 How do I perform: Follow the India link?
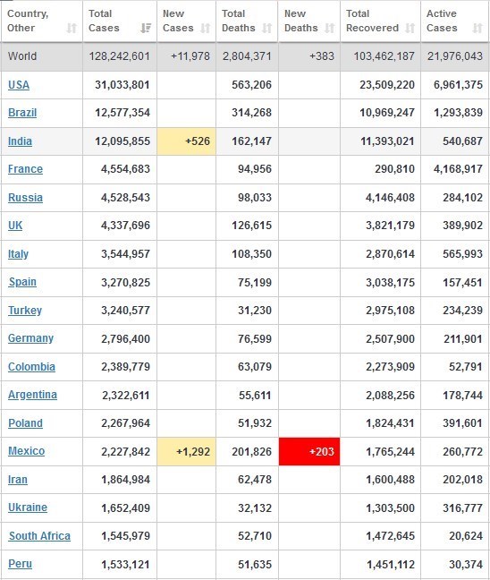(20, 141)
